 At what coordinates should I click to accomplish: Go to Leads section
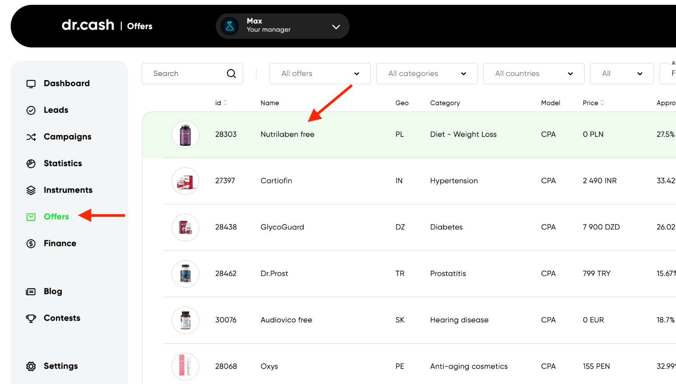point(56,110)
